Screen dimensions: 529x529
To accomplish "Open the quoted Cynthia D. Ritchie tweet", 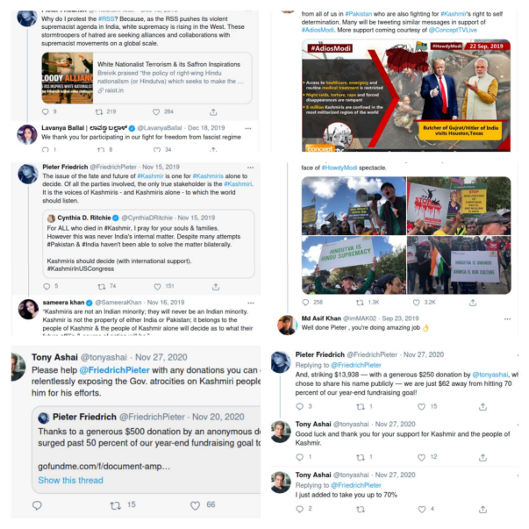I will (x=148, y=244).
